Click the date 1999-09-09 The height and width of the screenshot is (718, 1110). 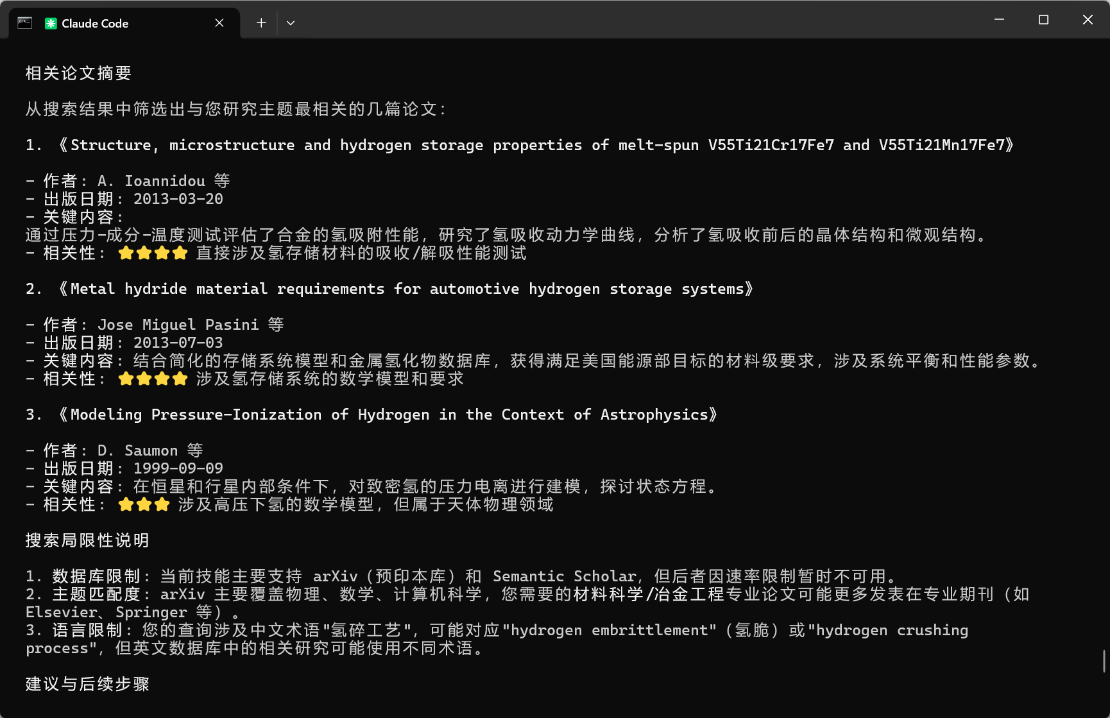(x=178, y=468)
